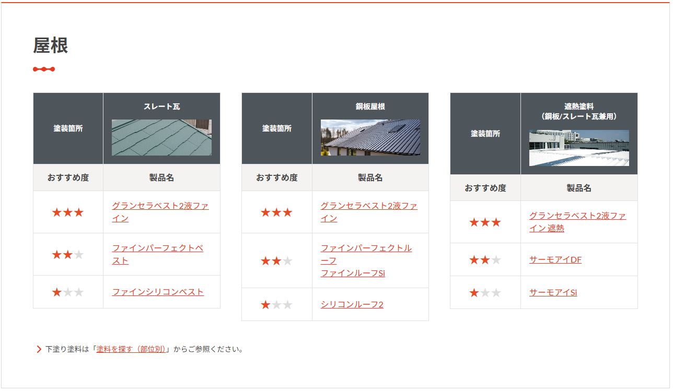673x392 pixels.
Task: Open the グランセラベスト2液ファイン 遮熱 link
Action: pos(577,216)
